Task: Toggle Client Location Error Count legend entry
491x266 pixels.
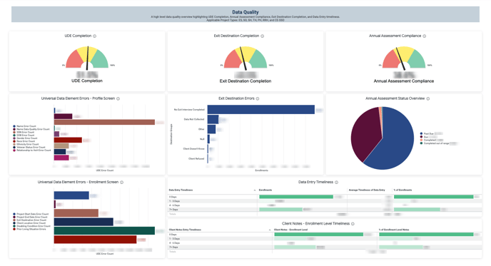Action: 29,223
